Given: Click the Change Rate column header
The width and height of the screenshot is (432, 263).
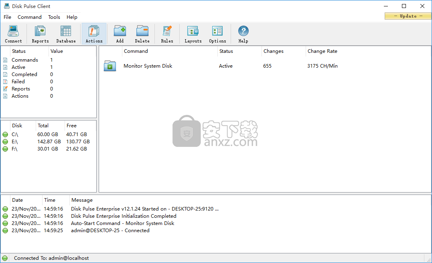Looking at the screenshot, I should point(322,51).
